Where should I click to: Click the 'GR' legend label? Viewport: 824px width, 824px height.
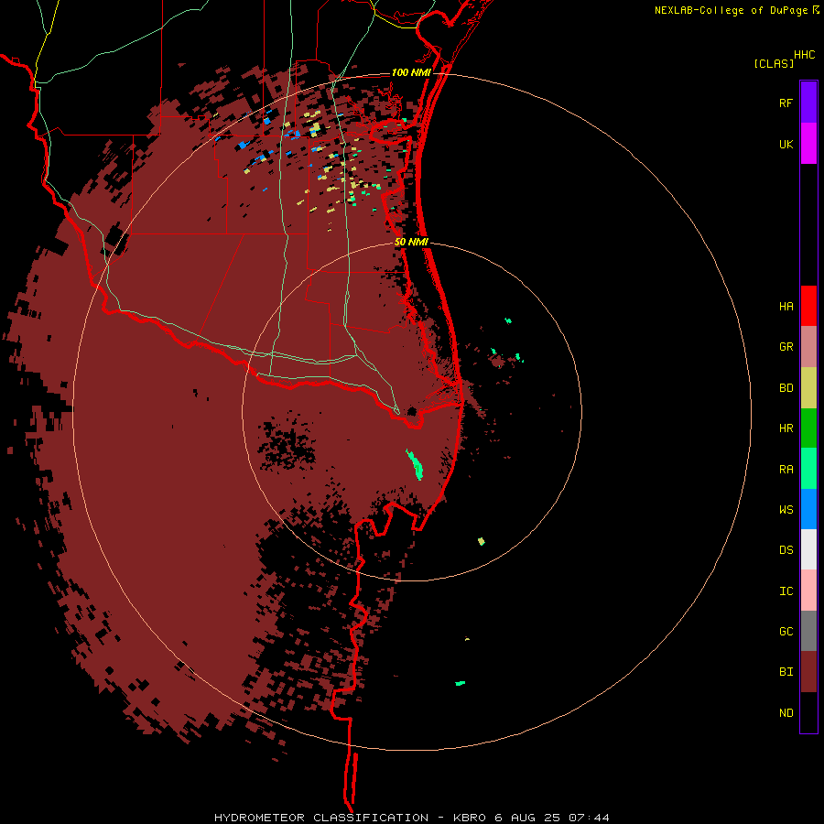pos(786,347)
